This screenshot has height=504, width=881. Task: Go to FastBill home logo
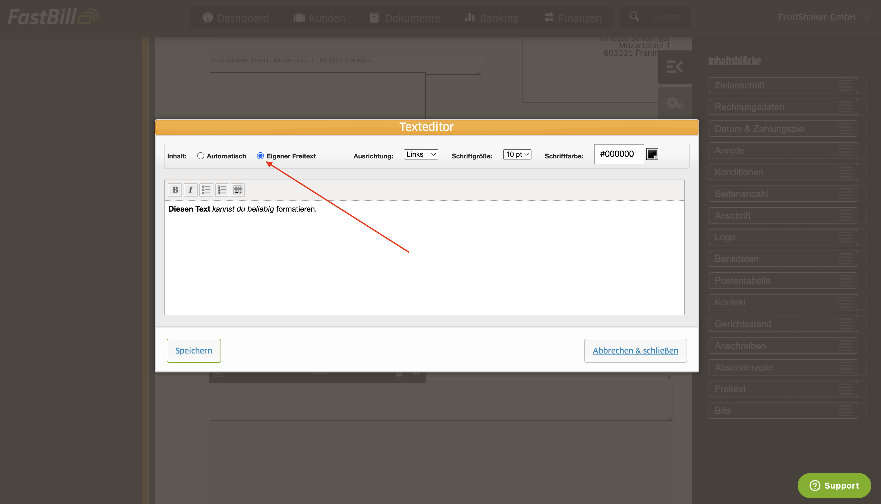(x=54, y=17)
